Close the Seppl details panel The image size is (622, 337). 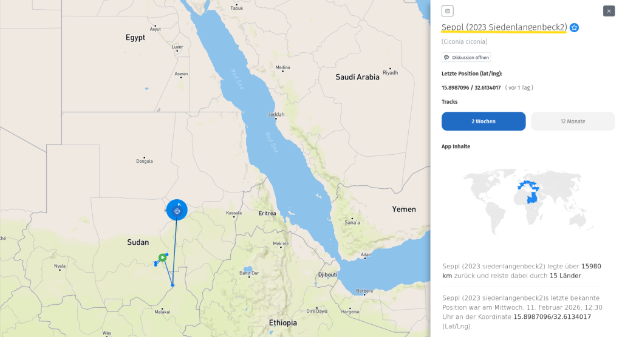[x=609, y=11]
